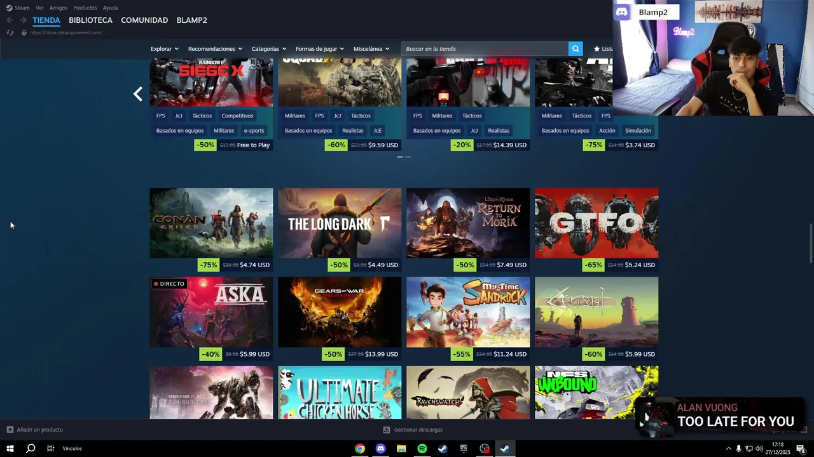Open File Explorer from taskbar
The height and width of the screenshot is (457, 814).
point(401,449)
